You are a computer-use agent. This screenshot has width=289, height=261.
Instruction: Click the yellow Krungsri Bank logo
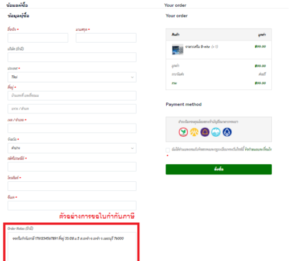[x=194, y=132]
